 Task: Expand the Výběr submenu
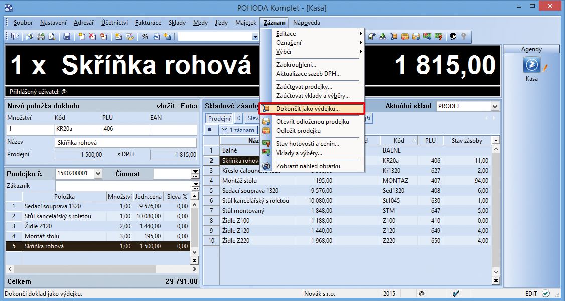(x=318, y=52)
